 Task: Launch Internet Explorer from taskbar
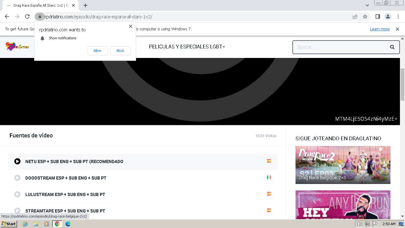tap(25, 224)
